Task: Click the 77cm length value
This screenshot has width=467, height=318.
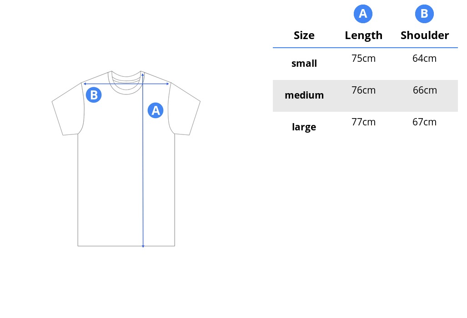Action: pyautogui.click(x=363, y=122)
